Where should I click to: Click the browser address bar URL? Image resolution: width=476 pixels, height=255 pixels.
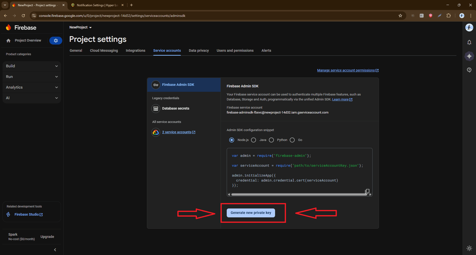coord(112,16)
